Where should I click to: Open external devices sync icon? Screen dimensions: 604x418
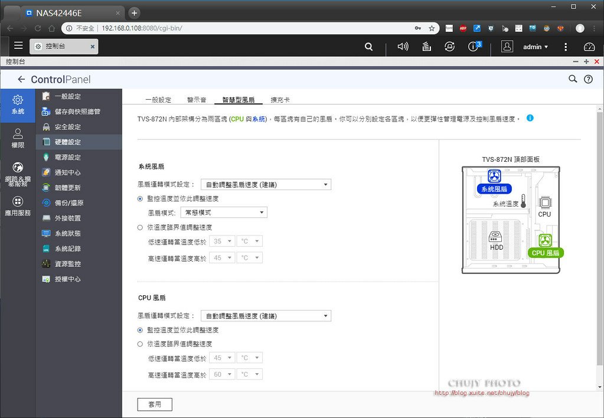point(449,47)
